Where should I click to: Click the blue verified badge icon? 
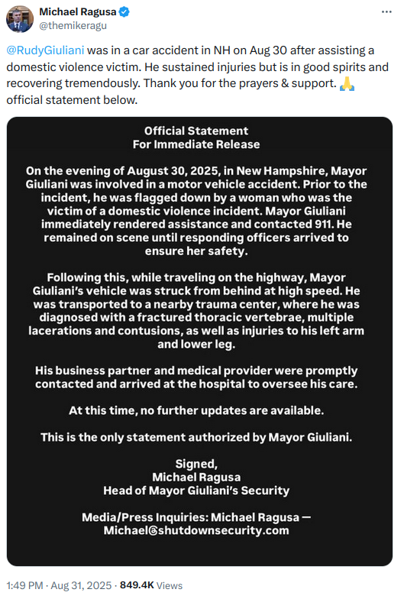pyautogui.click(x=124, y=12)
